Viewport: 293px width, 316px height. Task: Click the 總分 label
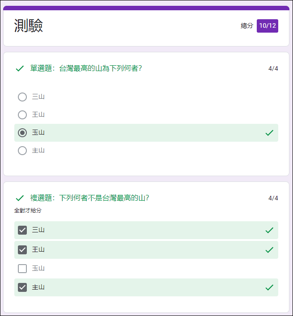(x=247, y=26)
